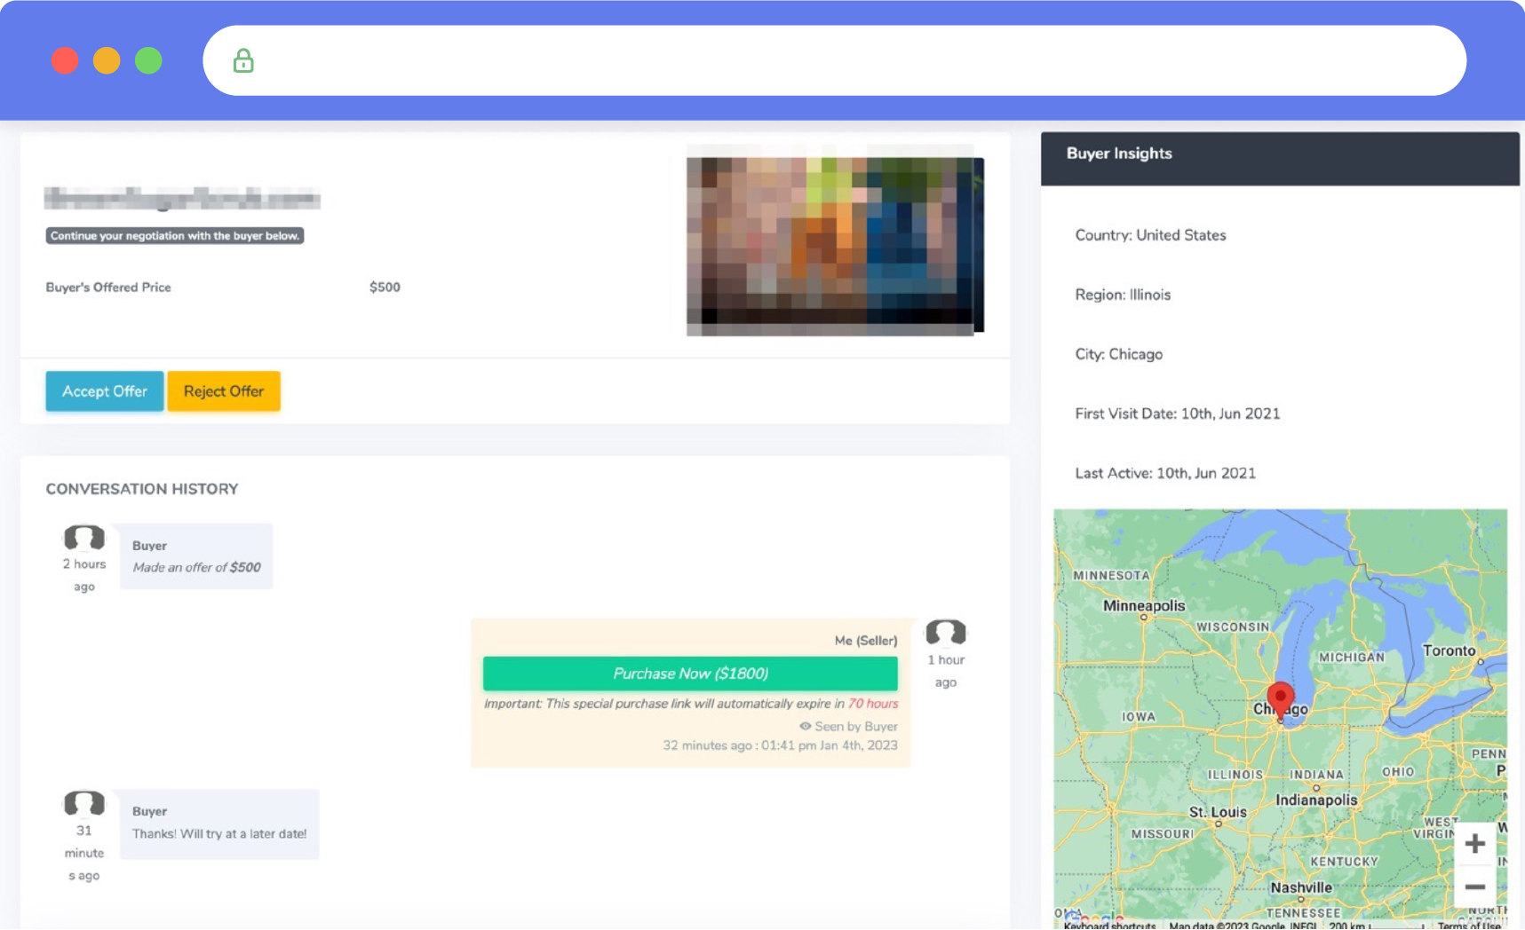Zoom out of the map with minus button
Viewport: 1525px width, 930px height.
coord(1474,887)
